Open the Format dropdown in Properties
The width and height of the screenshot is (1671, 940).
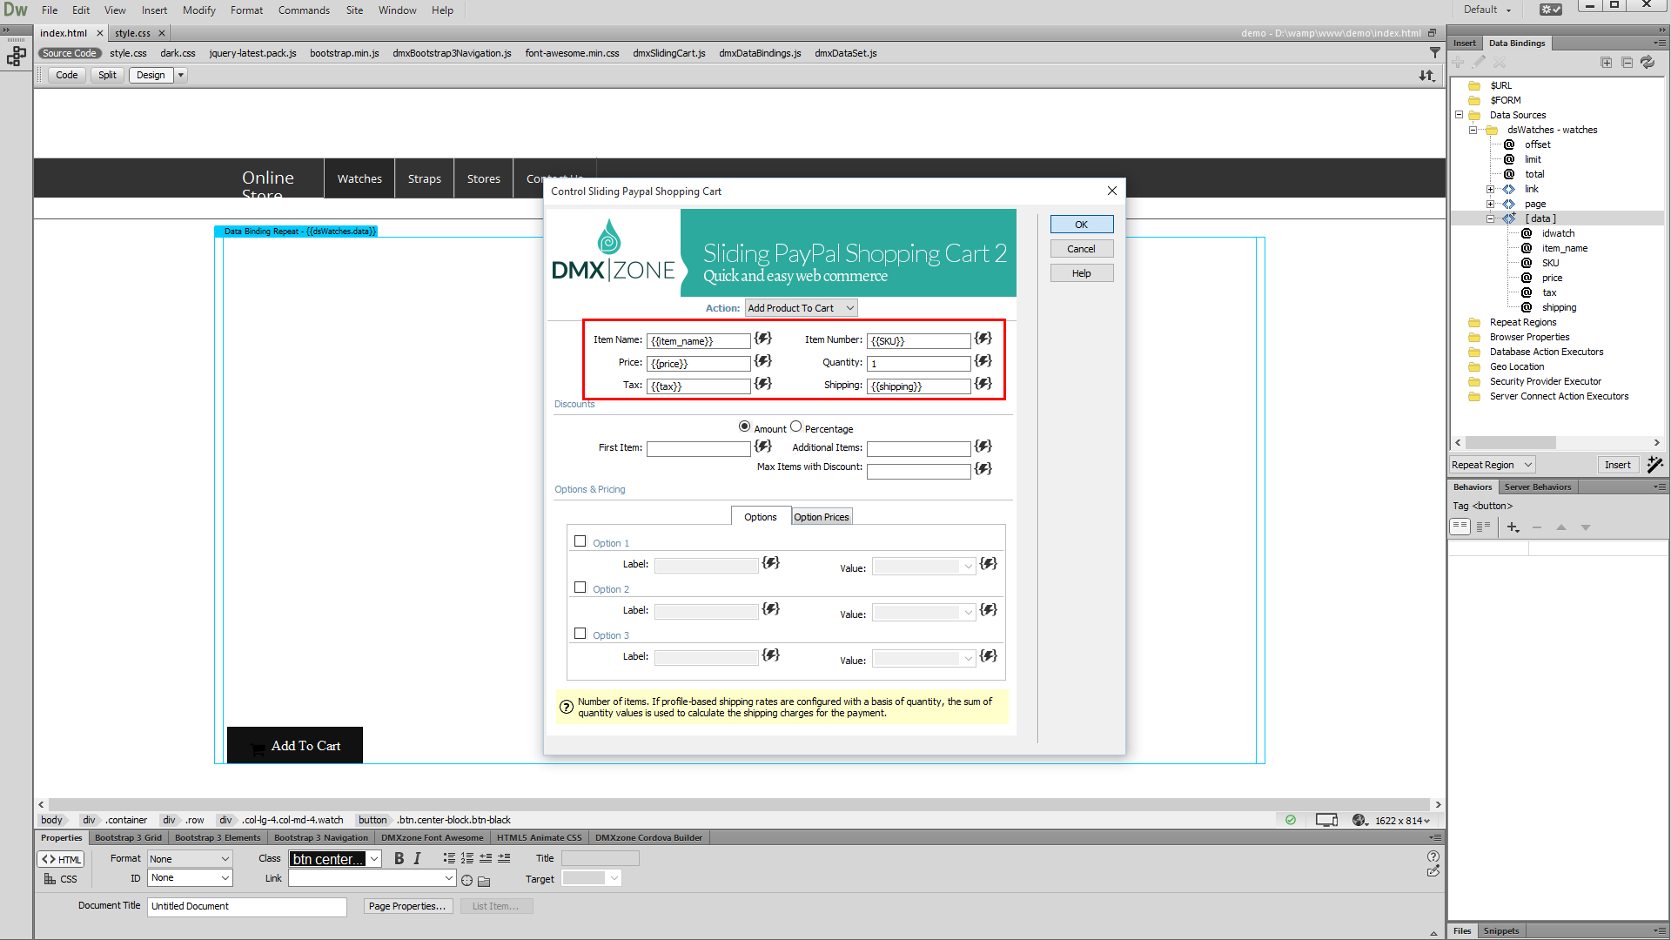[x=189, y=859]
